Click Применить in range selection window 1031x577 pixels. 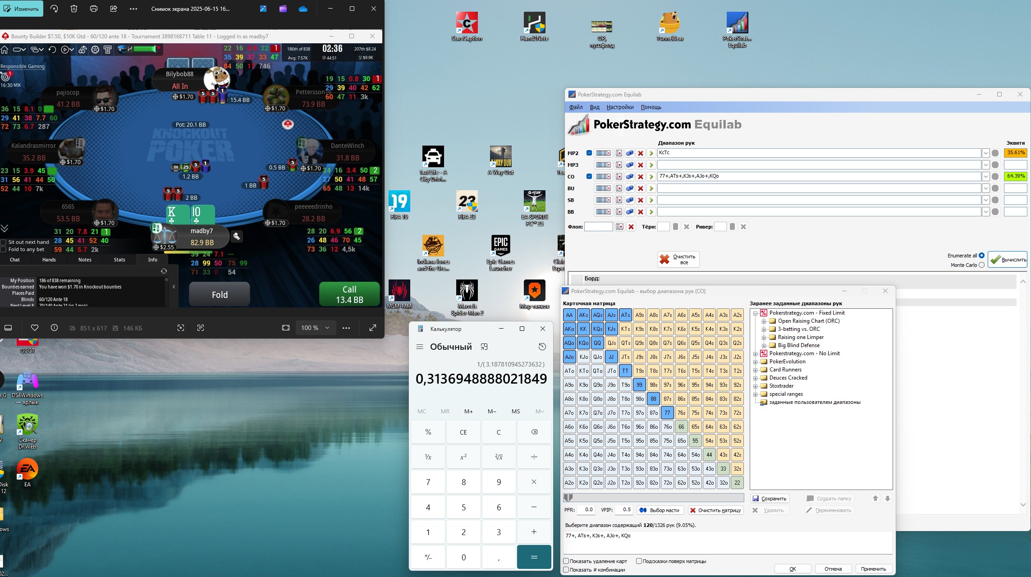[873, 569]
